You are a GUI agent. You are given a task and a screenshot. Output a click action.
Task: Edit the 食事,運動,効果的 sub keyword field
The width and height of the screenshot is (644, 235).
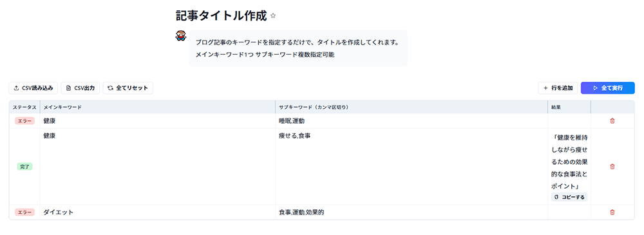pyautogui.click(x=412, y=212)
